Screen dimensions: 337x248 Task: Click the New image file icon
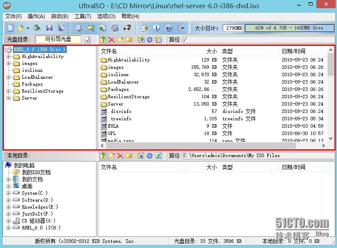tap(10, 28)
